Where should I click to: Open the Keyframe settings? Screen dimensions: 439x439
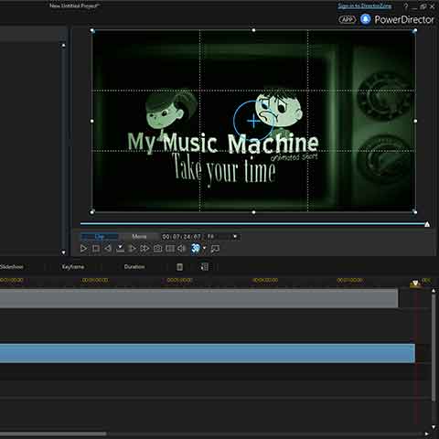tap(73, 267)
